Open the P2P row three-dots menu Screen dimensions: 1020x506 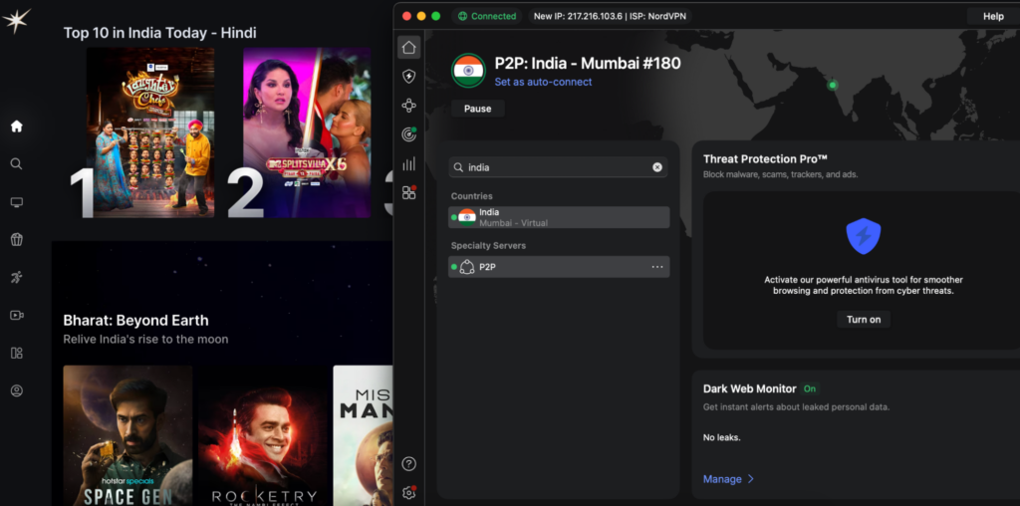[657, 267]
